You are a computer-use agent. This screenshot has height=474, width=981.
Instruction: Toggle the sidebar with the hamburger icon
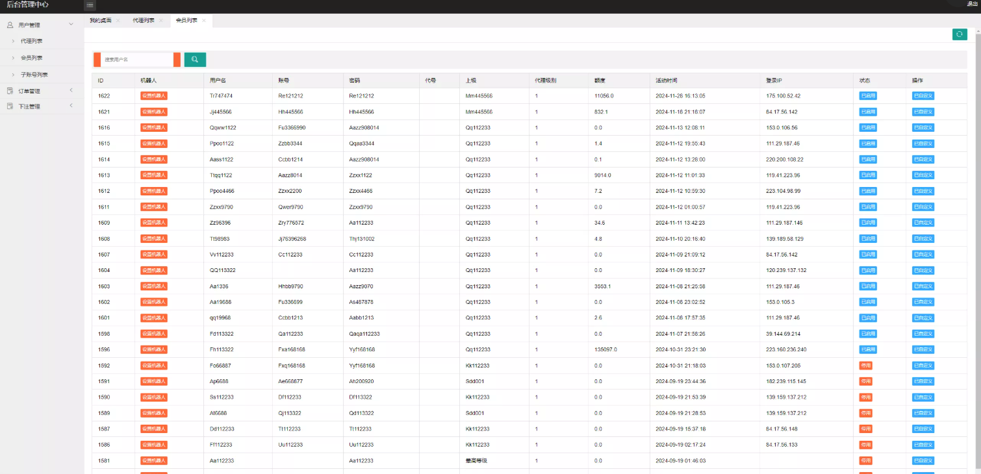(x=90, y=6)
